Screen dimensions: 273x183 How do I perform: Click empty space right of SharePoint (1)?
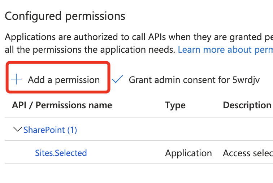tap(162, 130)
